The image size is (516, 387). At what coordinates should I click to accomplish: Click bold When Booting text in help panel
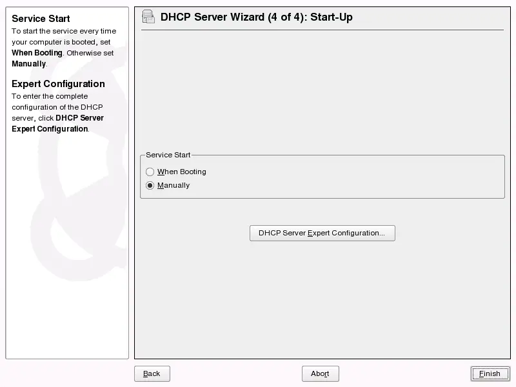click(37, 53)
